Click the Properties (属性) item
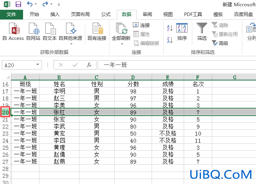Viewport: 256px width, 184px height. click(141, 34)
